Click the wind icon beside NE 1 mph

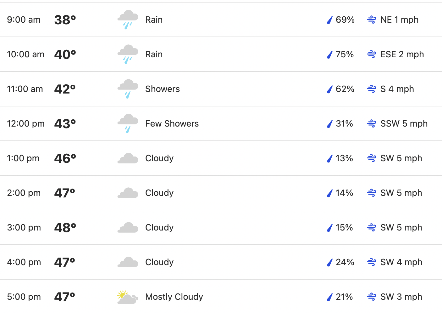pyautogui.click(x=372, y=20)
